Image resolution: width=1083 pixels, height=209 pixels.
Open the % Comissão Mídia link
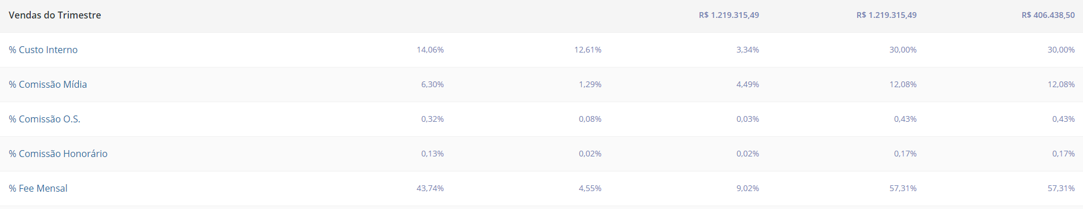coord(48,84)
